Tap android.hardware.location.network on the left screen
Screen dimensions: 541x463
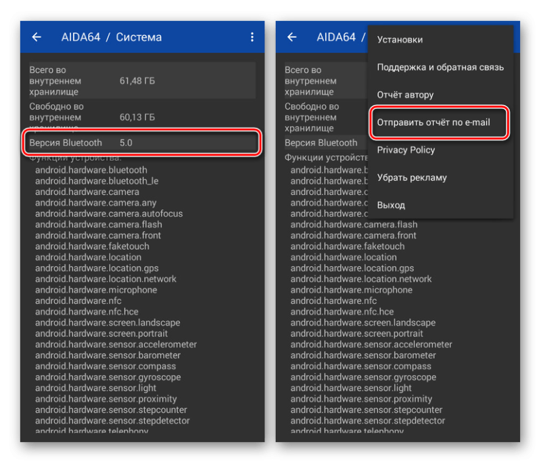pos(105,279)
